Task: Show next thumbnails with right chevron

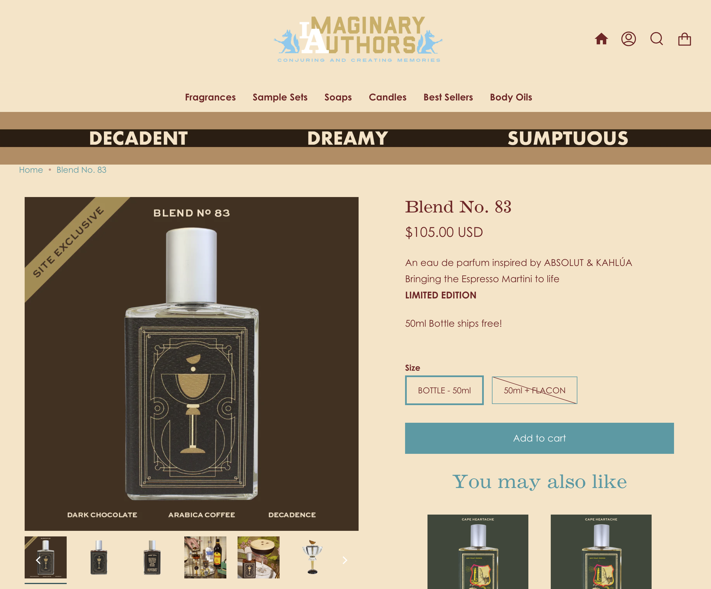Action: pos(345,560)
